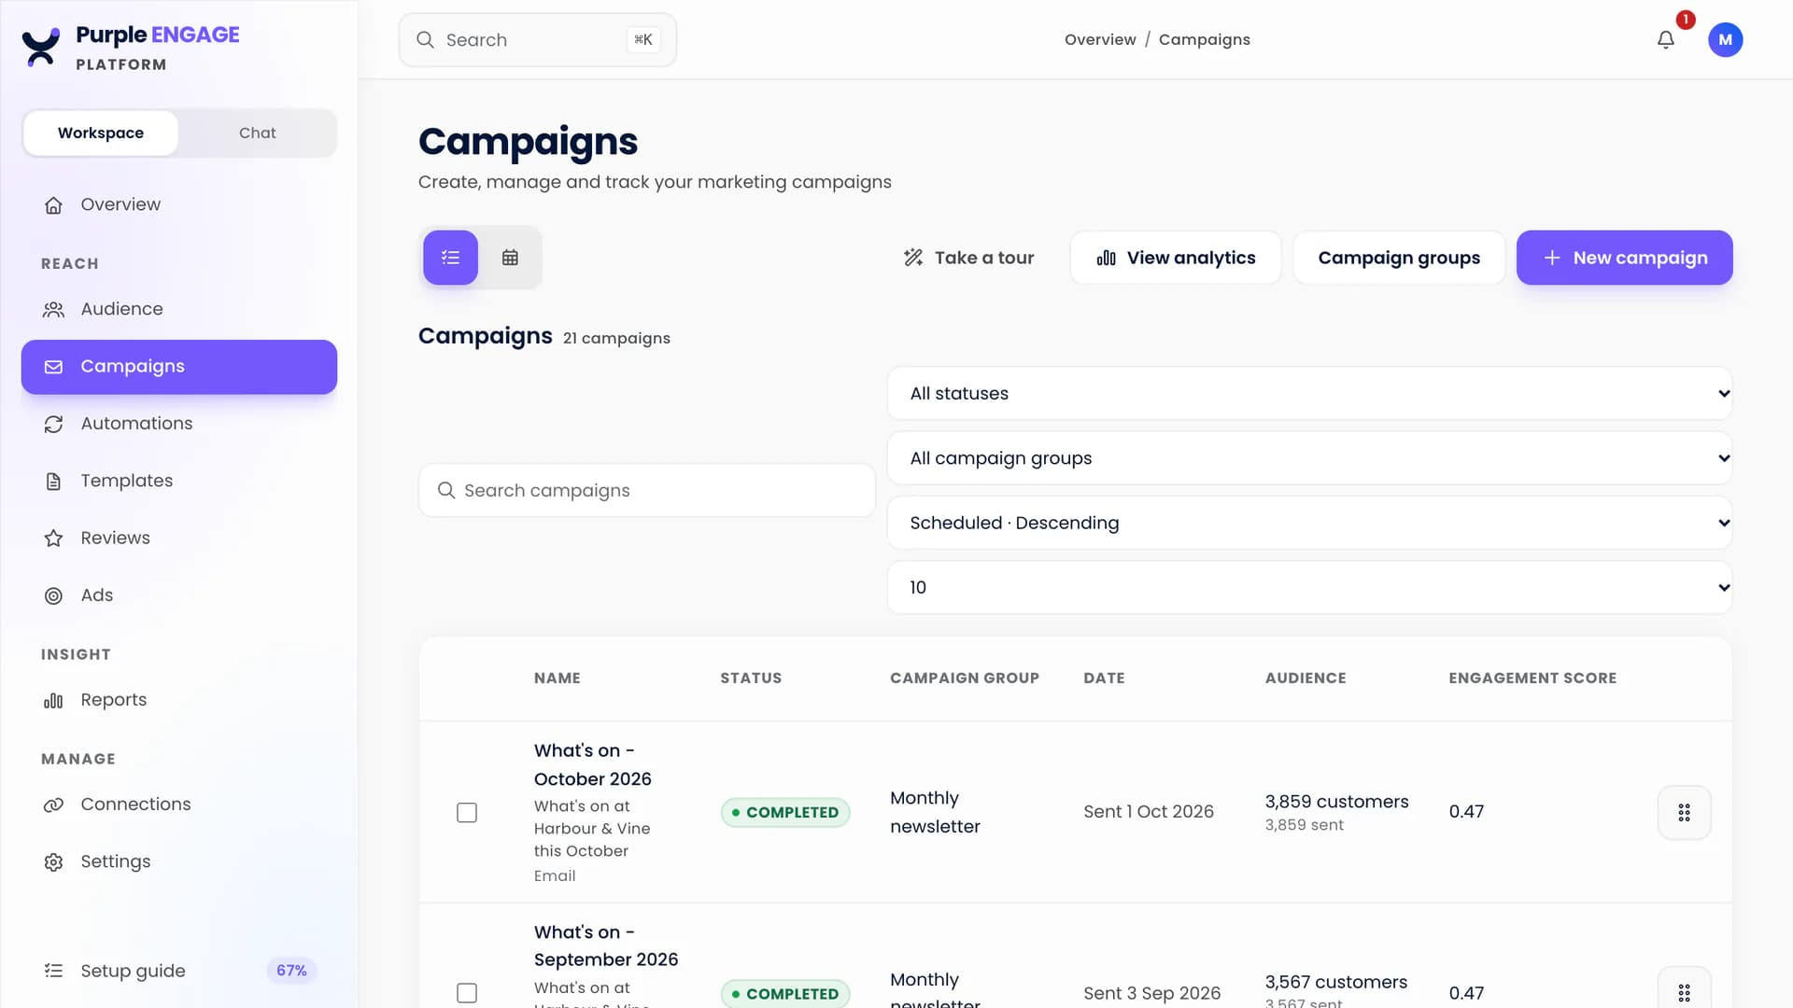Viewport: 1793px width, 1008px height.
Task: Click the Settings gear icon
Action: pos(53,862)
